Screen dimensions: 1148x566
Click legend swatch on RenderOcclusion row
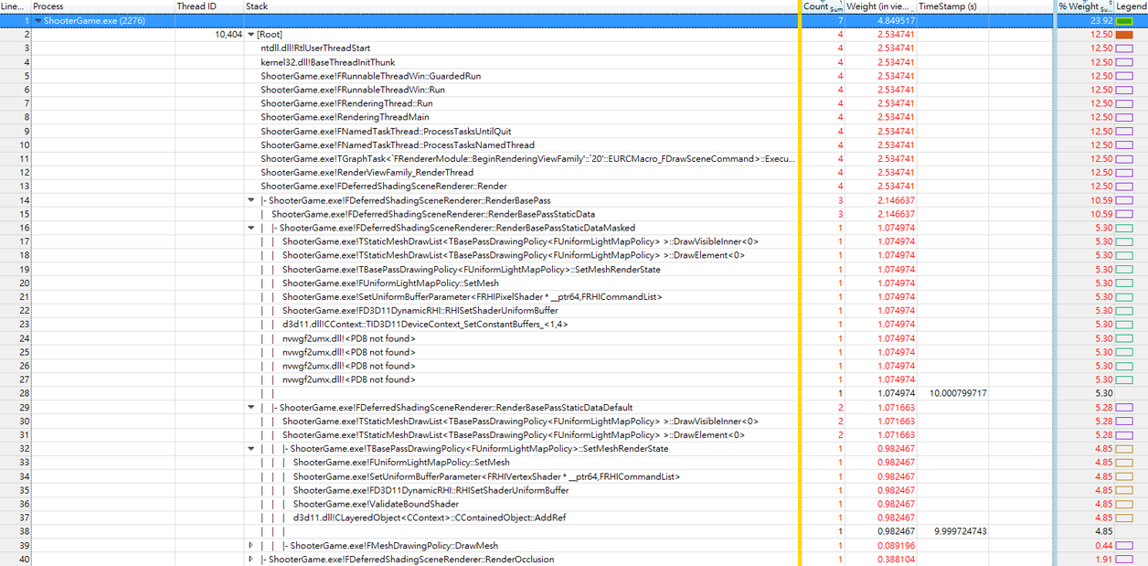pyautogui.click(x=1124, y=559)
